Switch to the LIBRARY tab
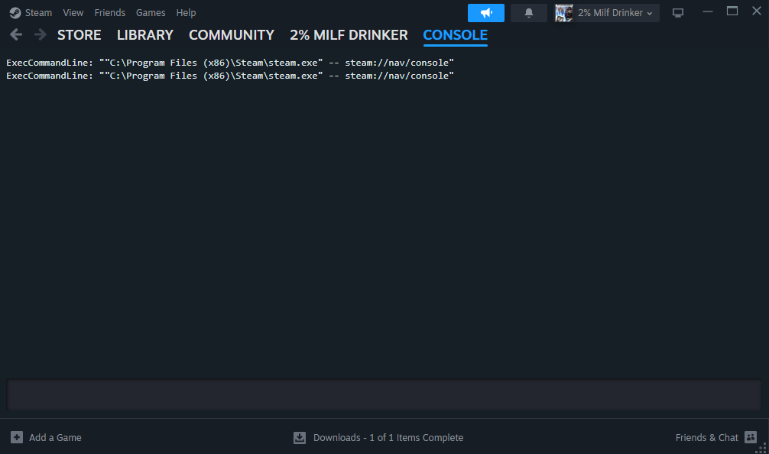This screenshot has height=454, width=769. coord(145,35)
